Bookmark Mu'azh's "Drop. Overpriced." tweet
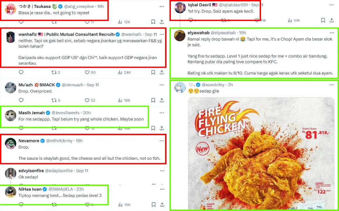 [153, 100]
